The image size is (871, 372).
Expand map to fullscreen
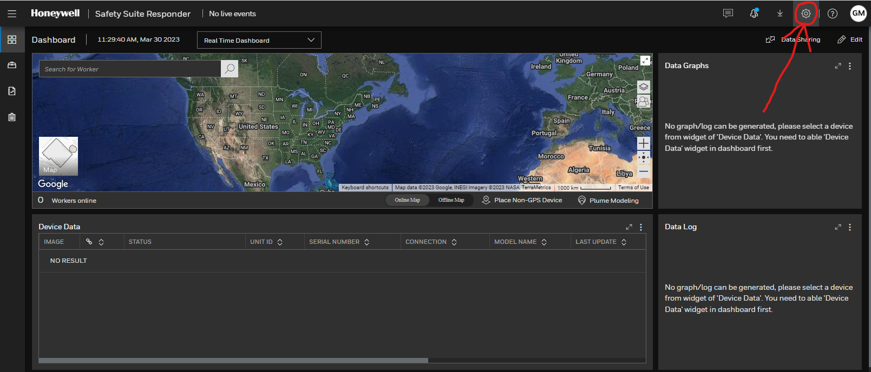pyautogui.click(x=645, y=61)
